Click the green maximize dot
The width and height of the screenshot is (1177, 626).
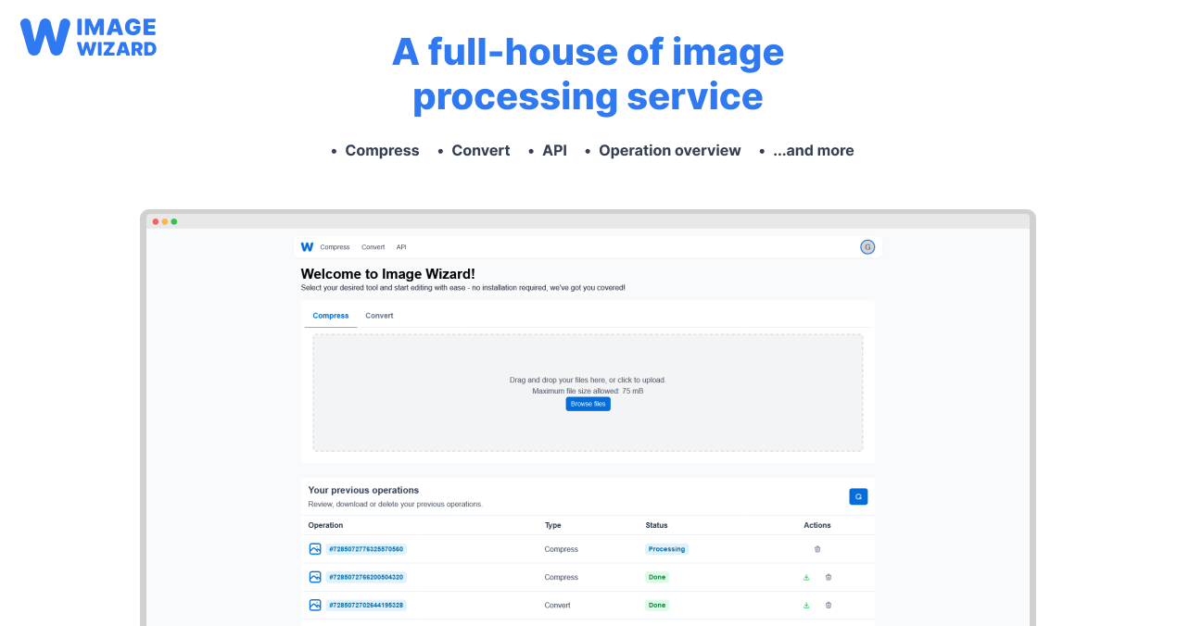pyautogui.click(x=174, y=221)
